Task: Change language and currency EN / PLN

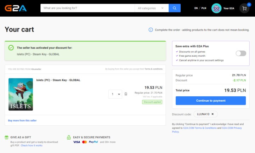Action: pyautogui.click(x=200, y=8)
